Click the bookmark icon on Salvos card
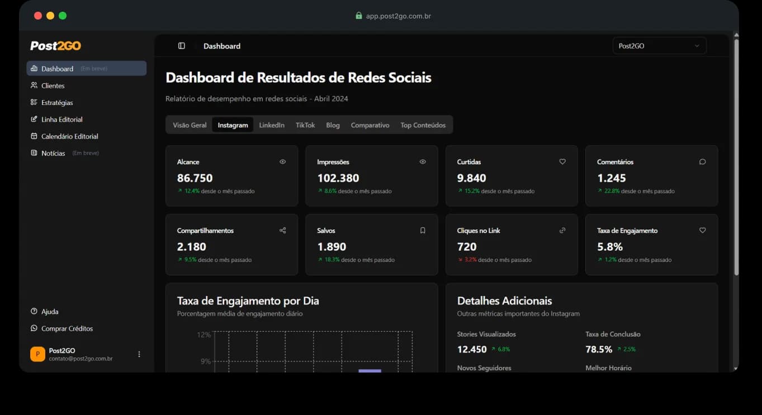The width and height of the screenshot is (762, 415). (423, 230)
